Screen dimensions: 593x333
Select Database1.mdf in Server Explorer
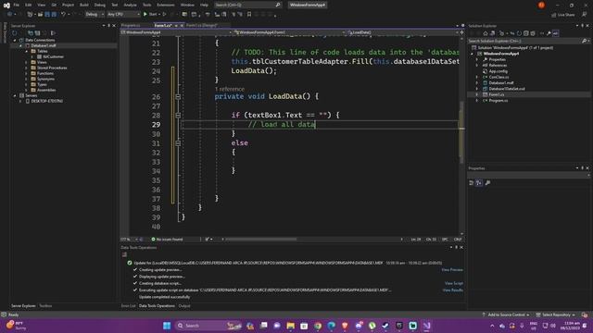[44, 45]
